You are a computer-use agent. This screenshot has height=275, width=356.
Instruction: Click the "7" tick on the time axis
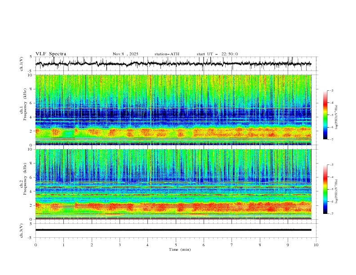point(231,245)
